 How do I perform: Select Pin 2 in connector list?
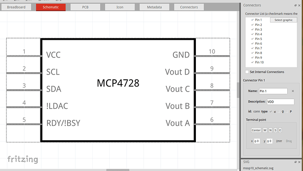point(258,25)
